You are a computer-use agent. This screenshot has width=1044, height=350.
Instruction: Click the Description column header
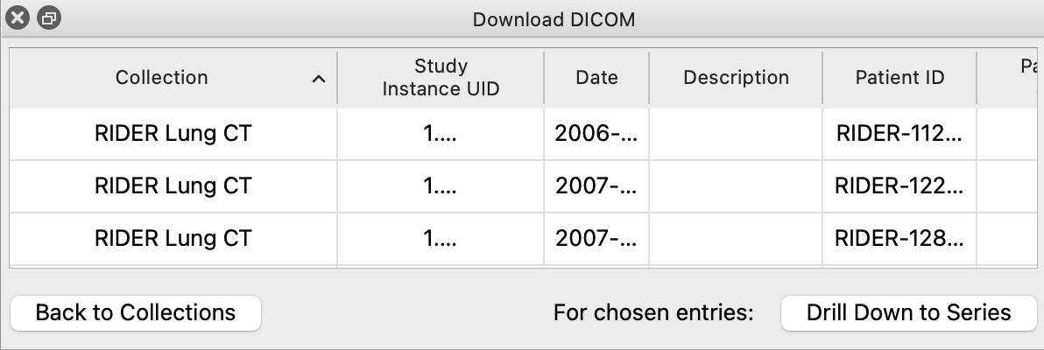736,78
